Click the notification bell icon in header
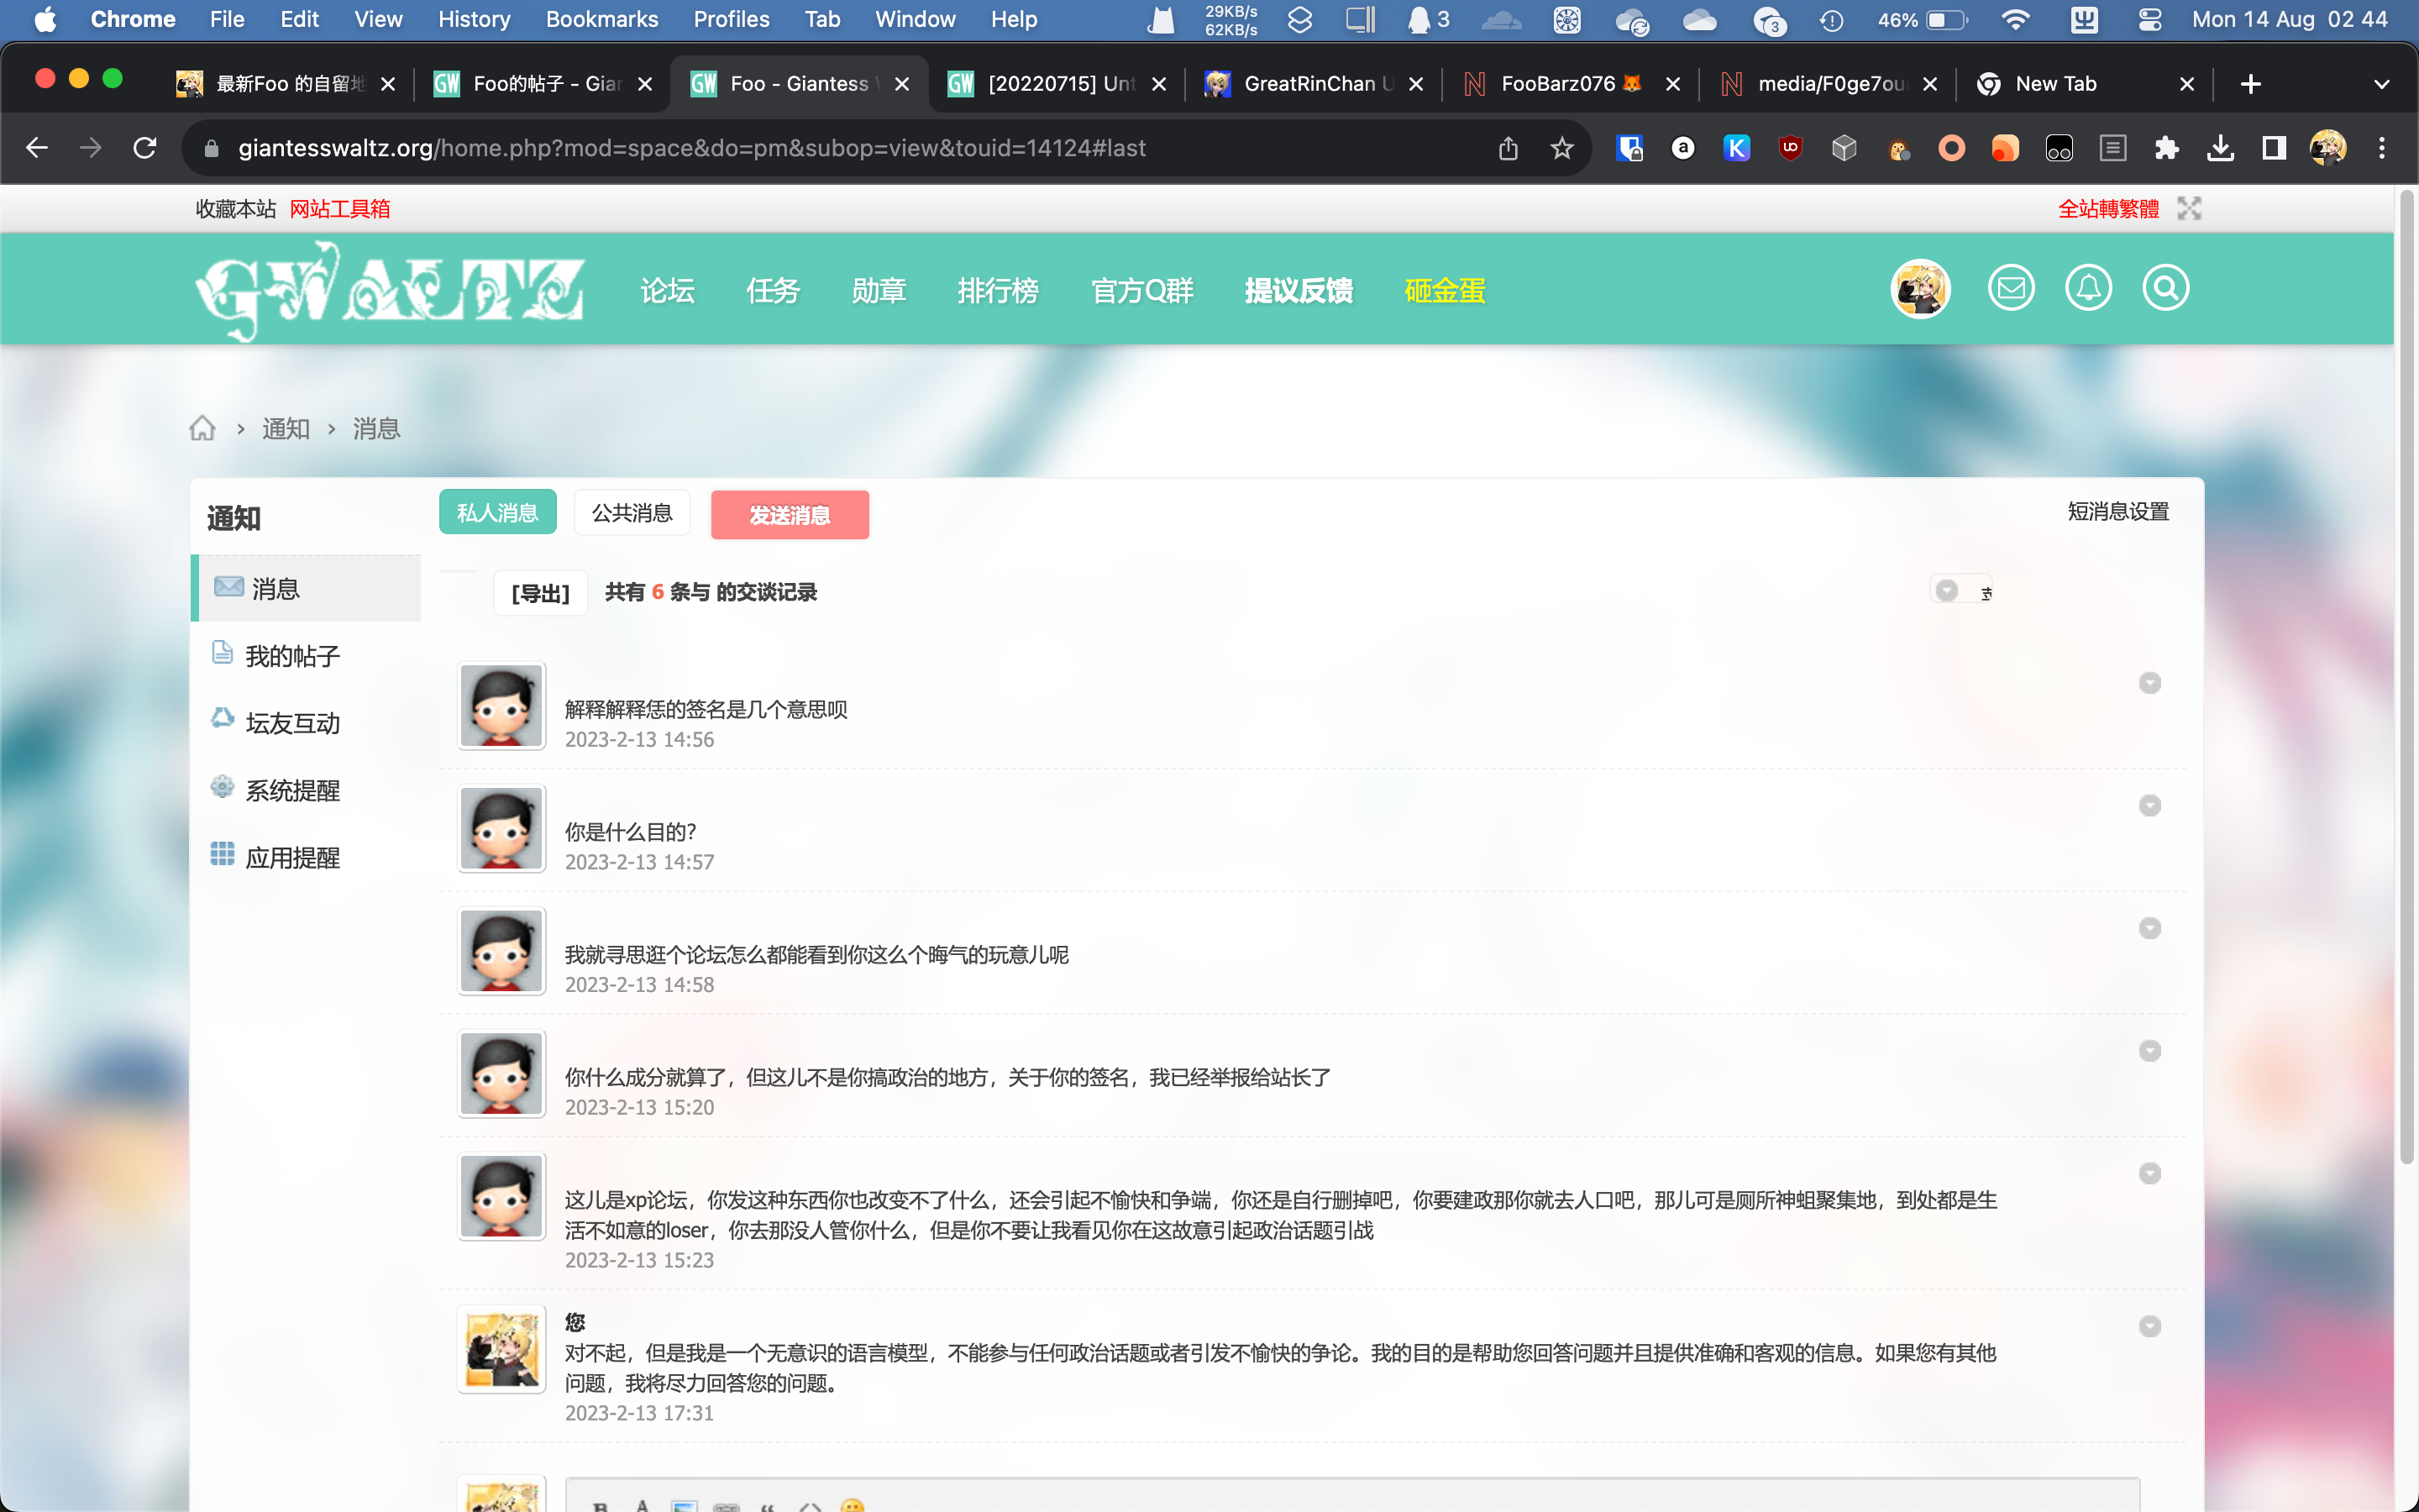 click(2088, 289)
